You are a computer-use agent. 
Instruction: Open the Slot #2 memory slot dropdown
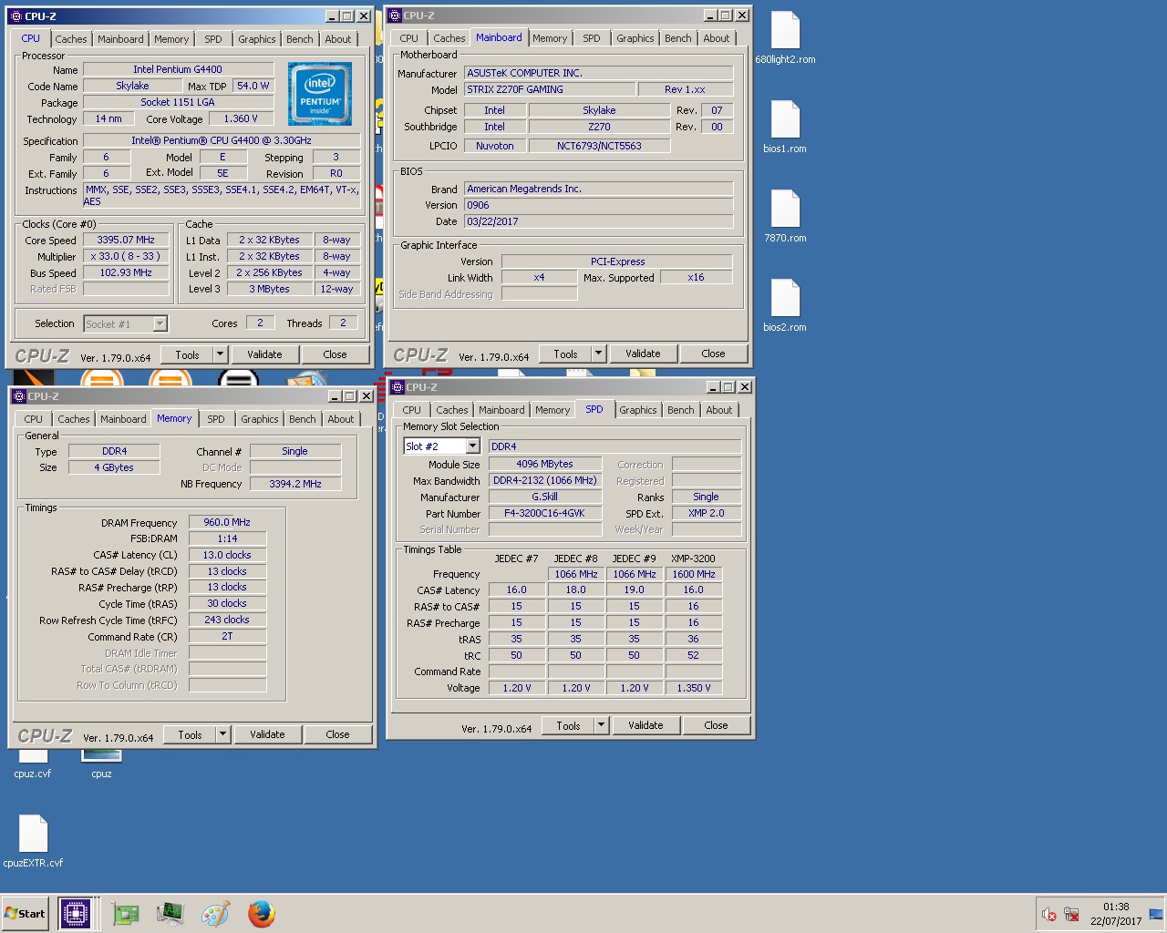click(x=441, y=446)
